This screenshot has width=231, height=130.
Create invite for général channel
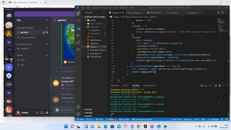tap(44, 32)
